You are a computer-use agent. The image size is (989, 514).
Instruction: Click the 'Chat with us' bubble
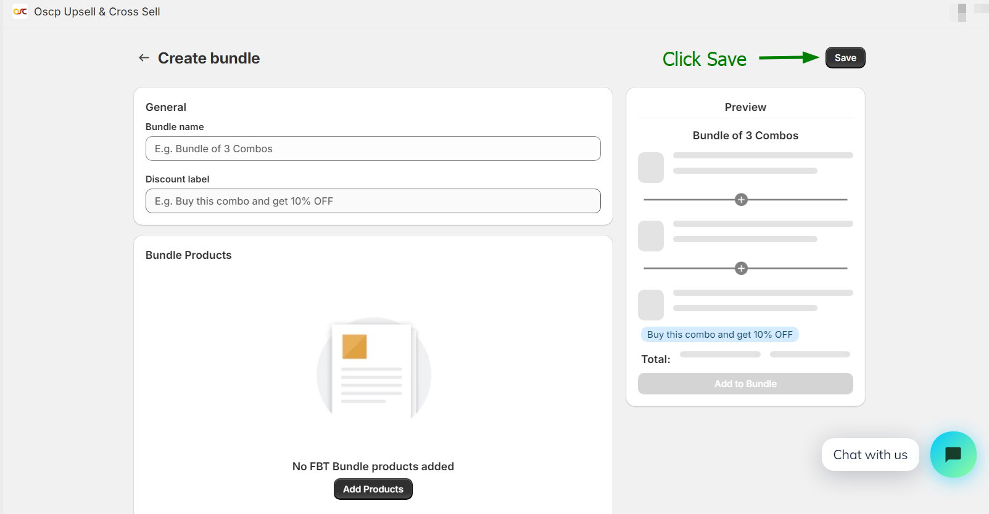point(870,455)
